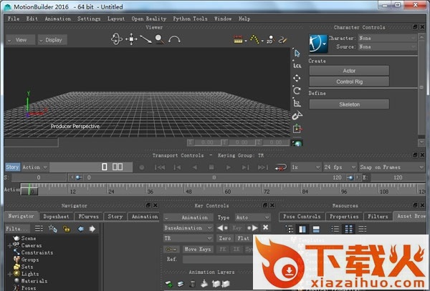Select the Roll camera arc tool
The height and width of the screenshot is (291, 430).
point(174,39)
